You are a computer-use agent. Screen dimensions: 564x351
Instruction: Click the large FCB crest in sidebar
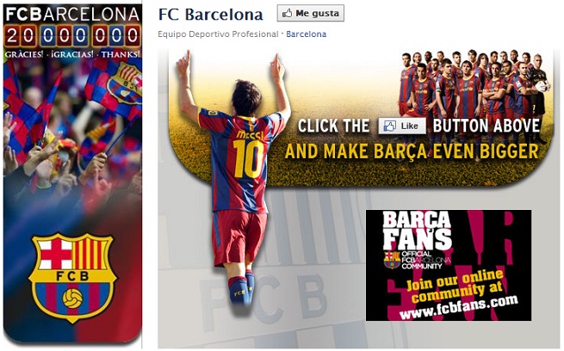72,277
